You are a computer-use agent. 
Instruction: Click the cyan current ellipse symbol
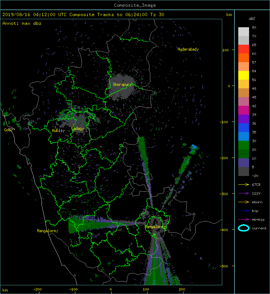[x=243, y=228]
